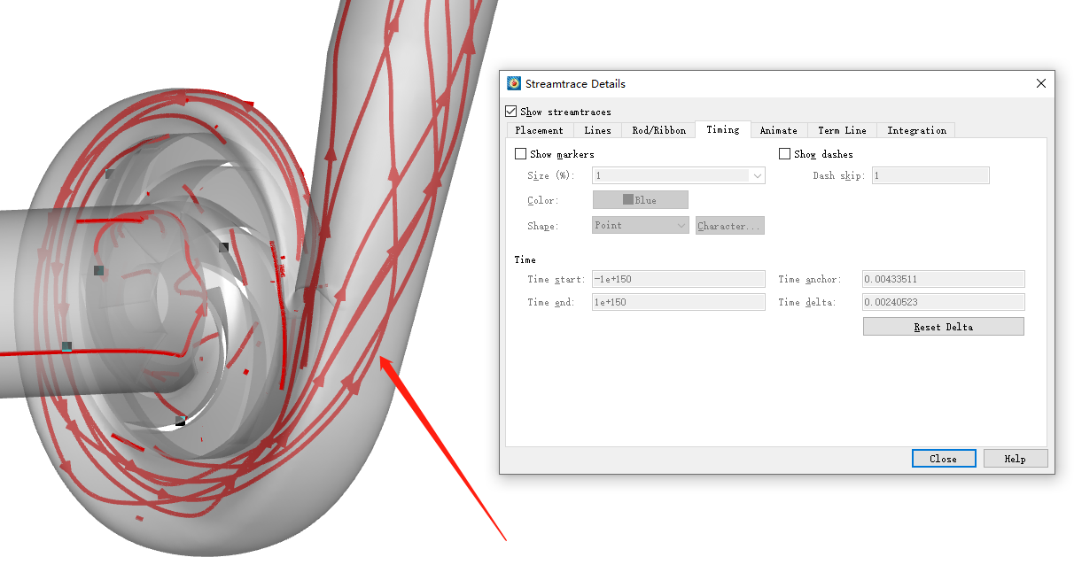Enable the Show dashes checkbox
1074x565 pixels.
coord(785,154)
